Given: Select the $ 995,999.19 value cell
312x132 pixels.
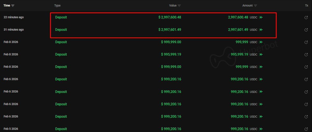Looking at the screenshot, I should tap(171, 54).
